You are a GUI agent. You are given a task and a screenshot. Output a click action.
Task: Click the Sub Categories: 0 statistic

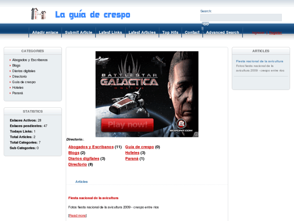(24, 148)
